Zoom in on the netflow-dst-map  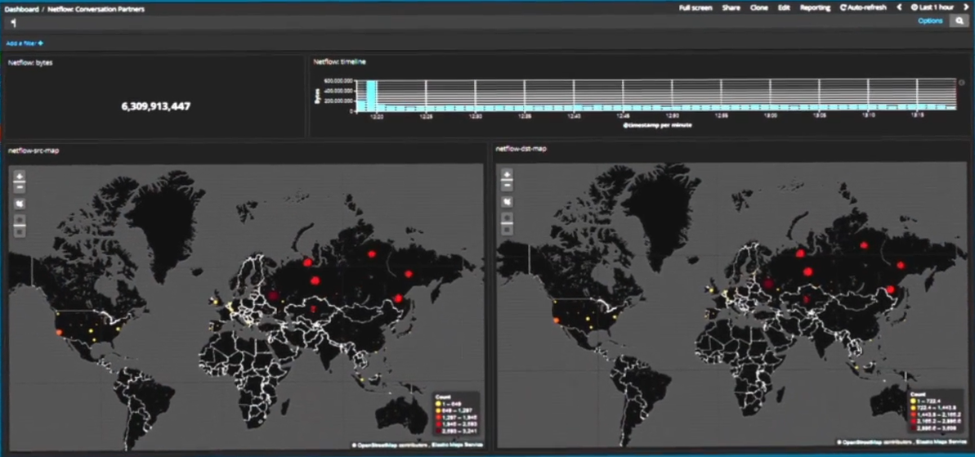point(508,175)
